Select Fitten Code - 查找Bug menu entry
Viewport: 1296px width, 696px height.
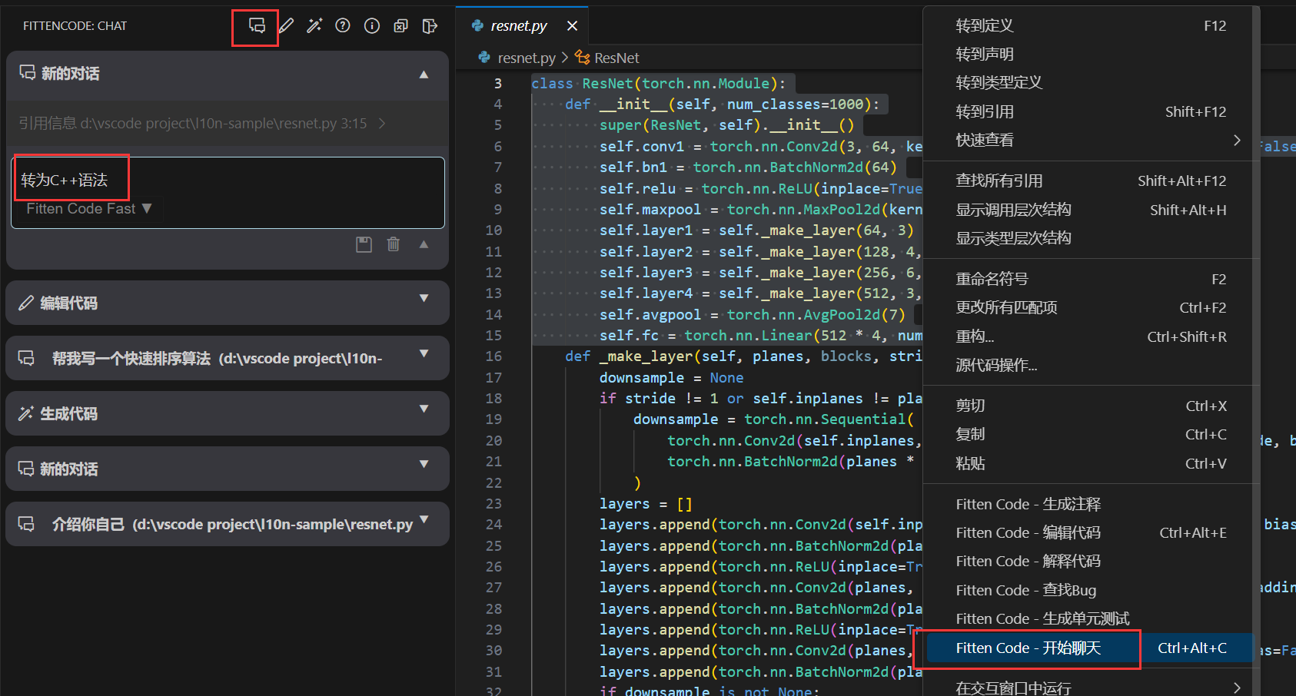click(x=1025, y=591)
